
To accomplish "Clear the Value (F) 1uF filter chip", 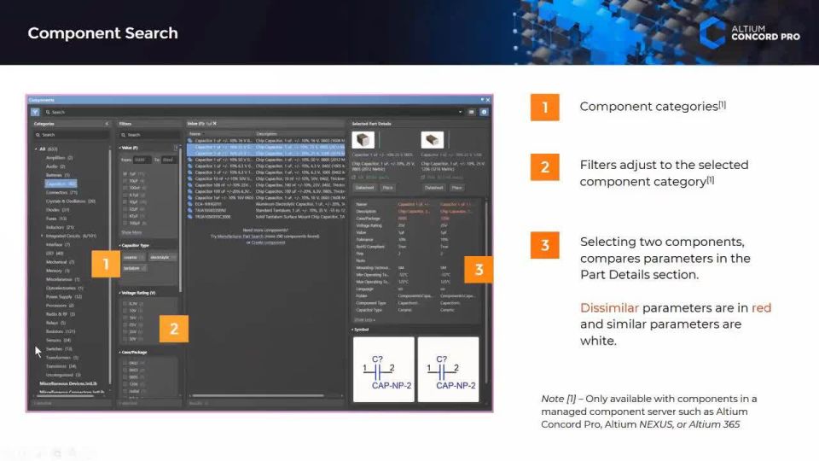I will coord(215,124).
